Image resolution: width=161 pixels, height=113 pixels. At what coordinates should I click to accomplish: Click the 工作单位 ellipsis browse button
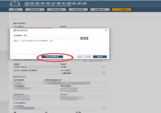point(104,108)
